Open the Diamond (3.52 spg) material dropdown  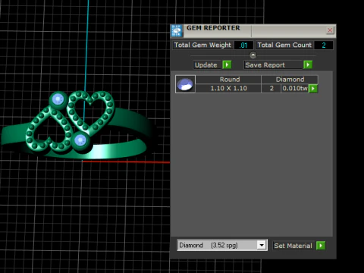tap(262, 245)
